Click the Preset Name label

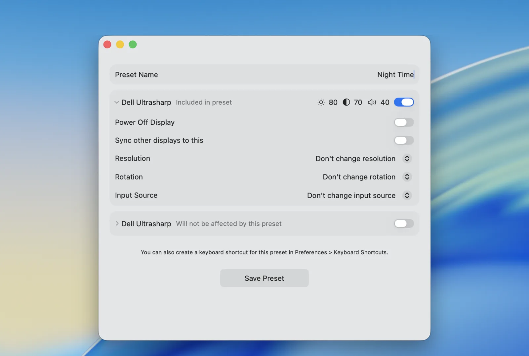point(137,75)
